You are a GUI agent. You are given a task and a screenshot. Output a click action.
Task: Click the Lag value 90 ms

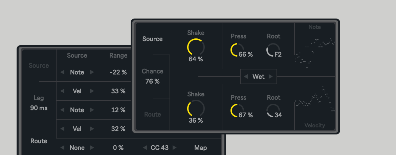[x=39, y=108]
